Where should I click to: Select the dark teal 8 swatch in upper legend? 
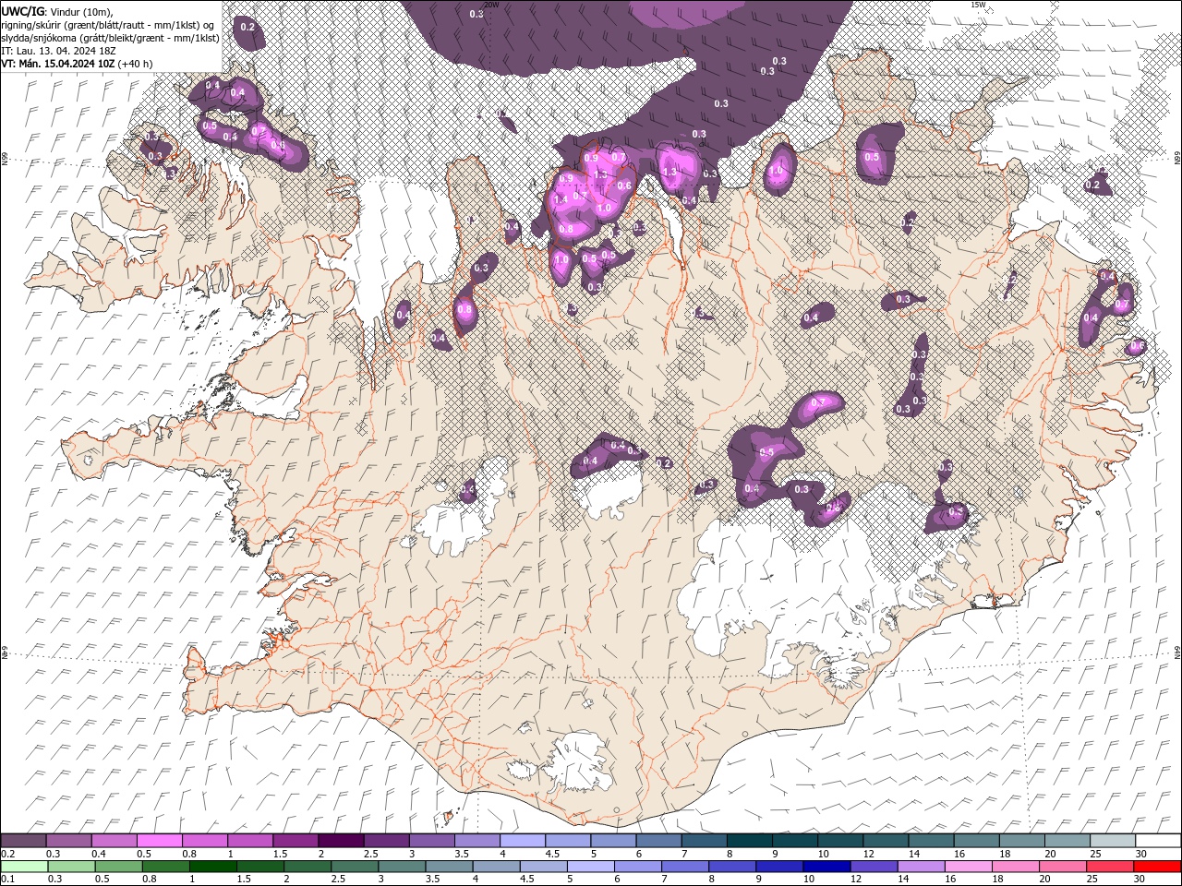(x=749, y=841)
